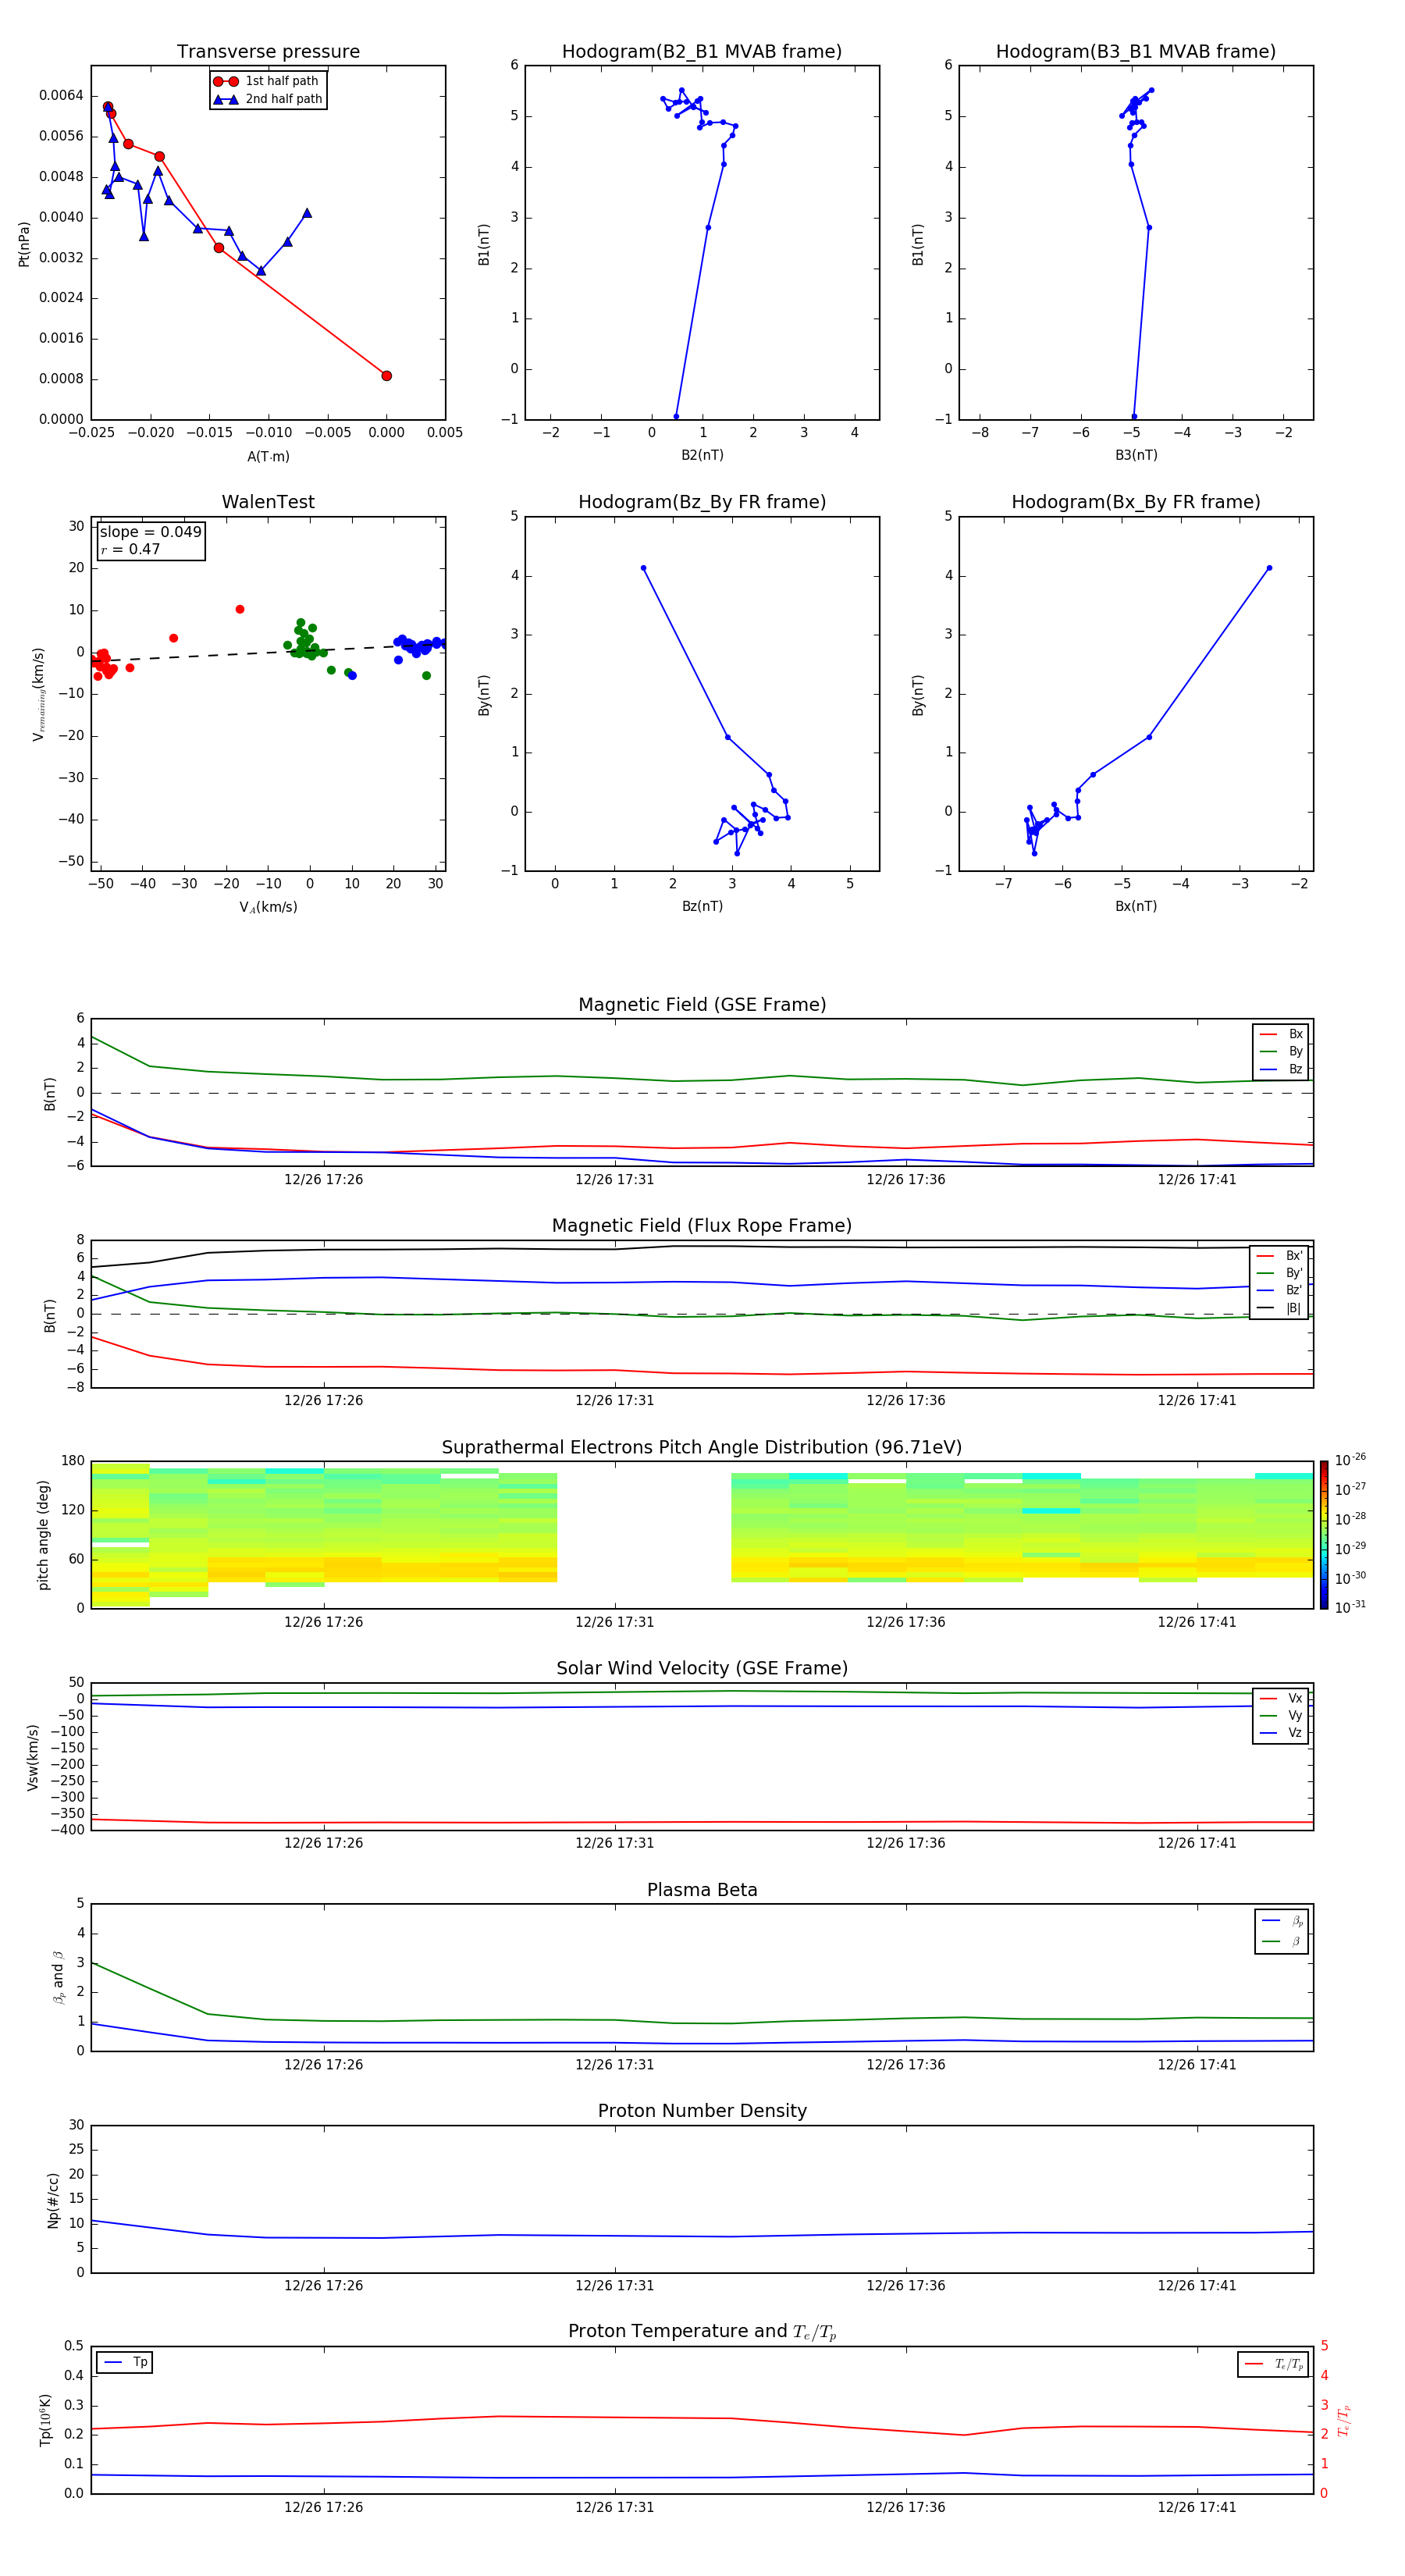1405x2576 pixels.
Task: Click "12/26 17:36" tick under Proton Number Density
Action: coord(906,2285)
